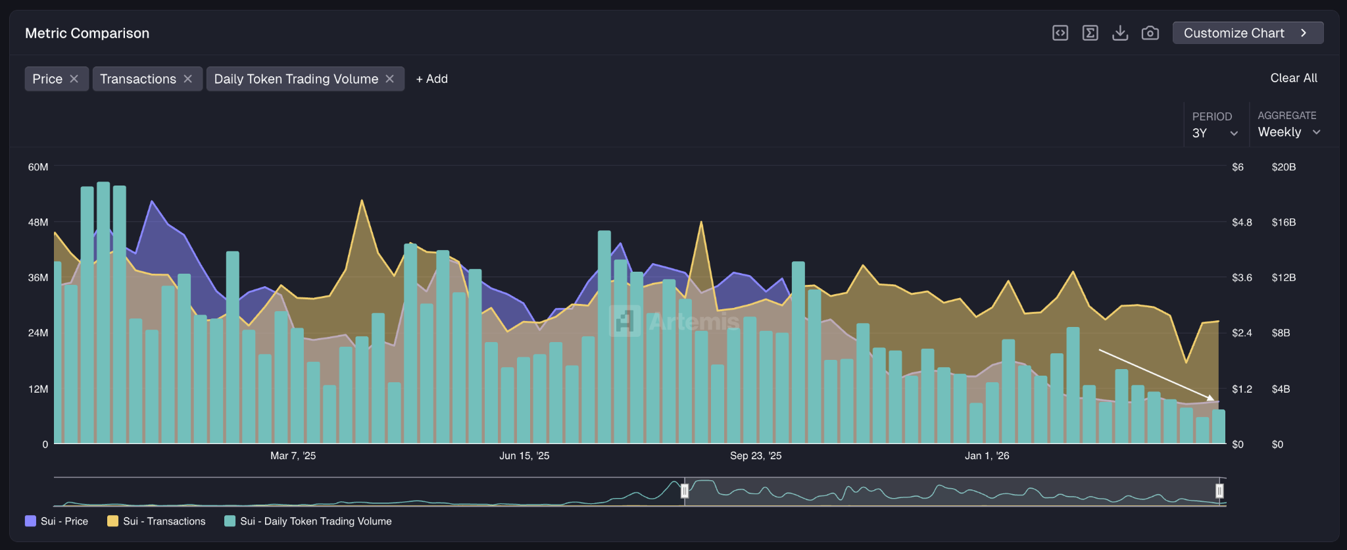Click the Metric Comparison title
Screen dimensions: 1347x550
click(87, 33)
